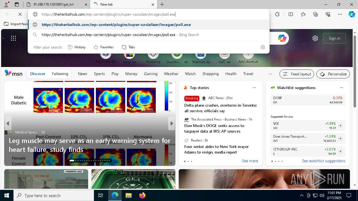Open the Money category
The image size is (358, 201).
[131, 74]
